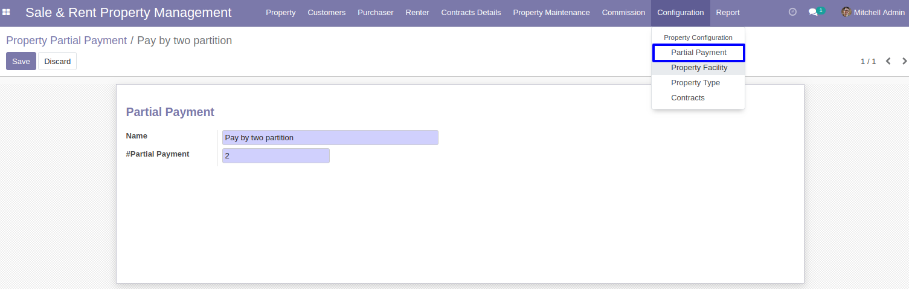This screenshot has width=909, height=289.
Task: Open the apps grid home menu icon
Action: coord(6,12)
